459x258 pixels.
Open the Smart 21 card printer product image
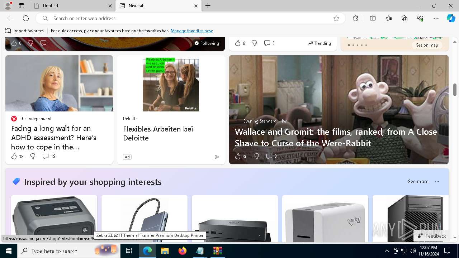pyautogui.click(x=325, y=219)
